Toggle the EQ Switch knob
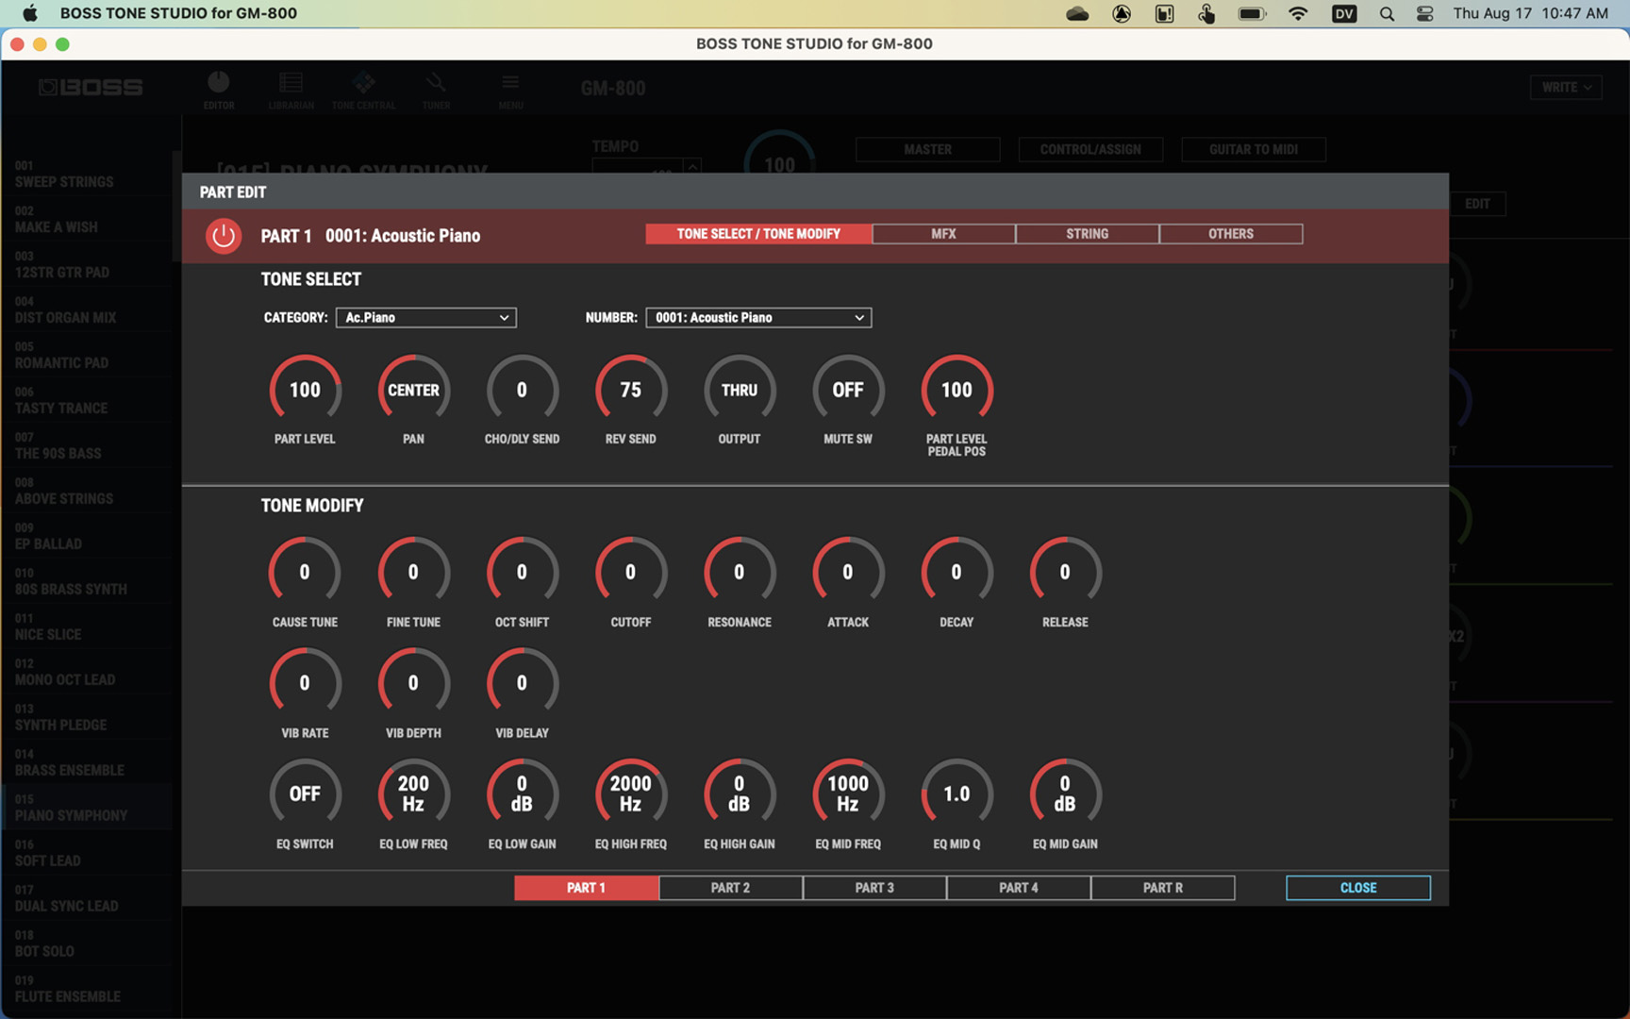1630x1019 pixels. tap(305, 794)
